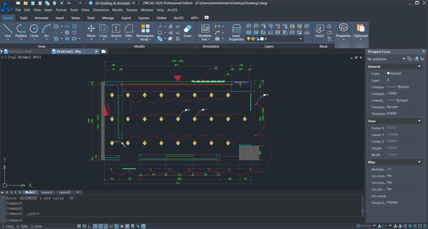
Task: Open the Properties palette ribbon button
Action: [343, 31]
